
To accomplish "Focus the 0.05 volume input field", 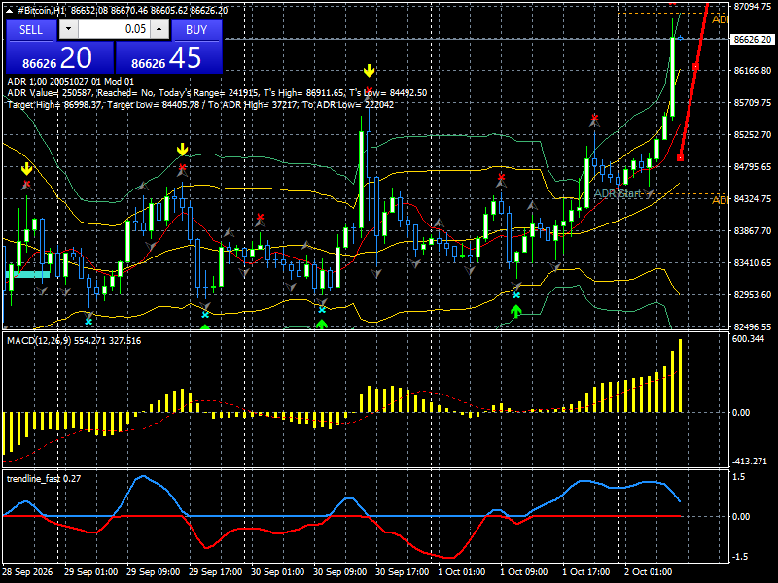I will point(114,30).
